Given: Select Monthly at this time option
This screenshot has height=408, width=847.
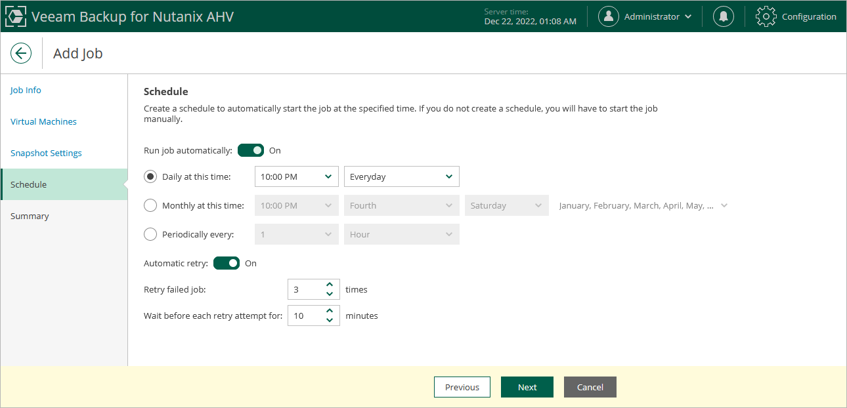Looking at the screenshot, I should pyautogui.click(x=150, y=205).
